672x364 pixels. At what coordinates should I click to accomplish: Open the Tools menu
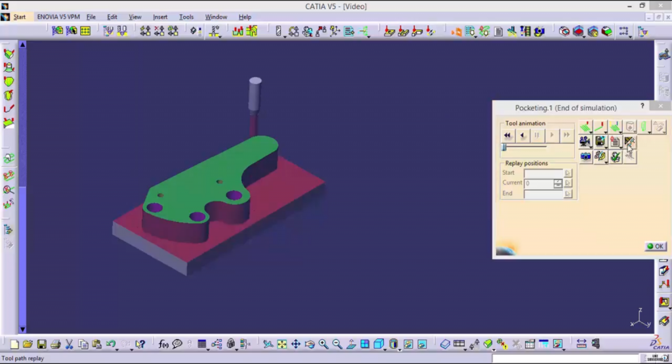point(186,17)
